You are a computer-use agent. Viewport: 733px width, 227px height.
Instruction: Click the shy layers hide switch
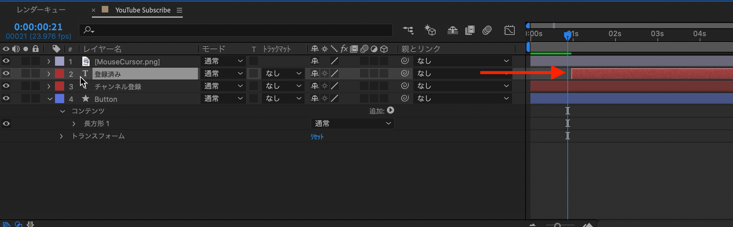tap(452, 31)
